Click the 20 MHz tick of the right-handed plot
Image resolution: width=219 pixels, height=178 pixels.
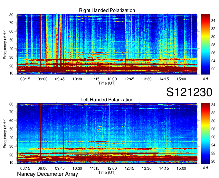11,66
